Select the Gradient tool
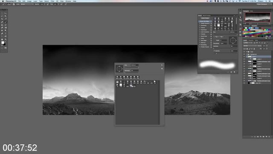Screen dimensions: 273x154 pos(6,27)
